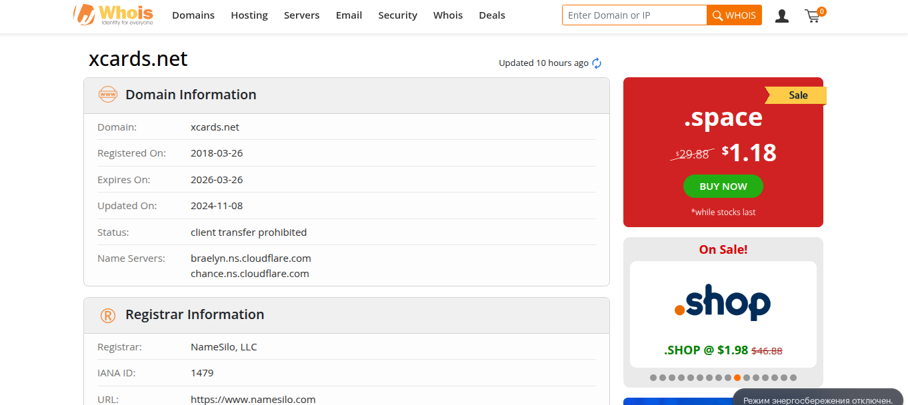This screenshot has width=908, height=405.
Task: Click the refresh icon beside Updated text
Action: click(597, 63)
